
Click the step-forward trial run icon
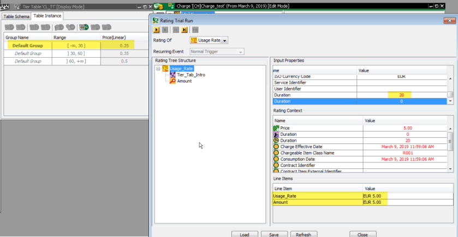coord(185,29)
